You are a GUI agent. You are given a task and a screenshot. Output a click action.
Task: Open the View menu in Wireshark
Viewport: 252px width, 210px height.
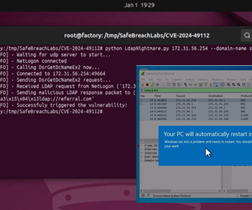[159, 80]
